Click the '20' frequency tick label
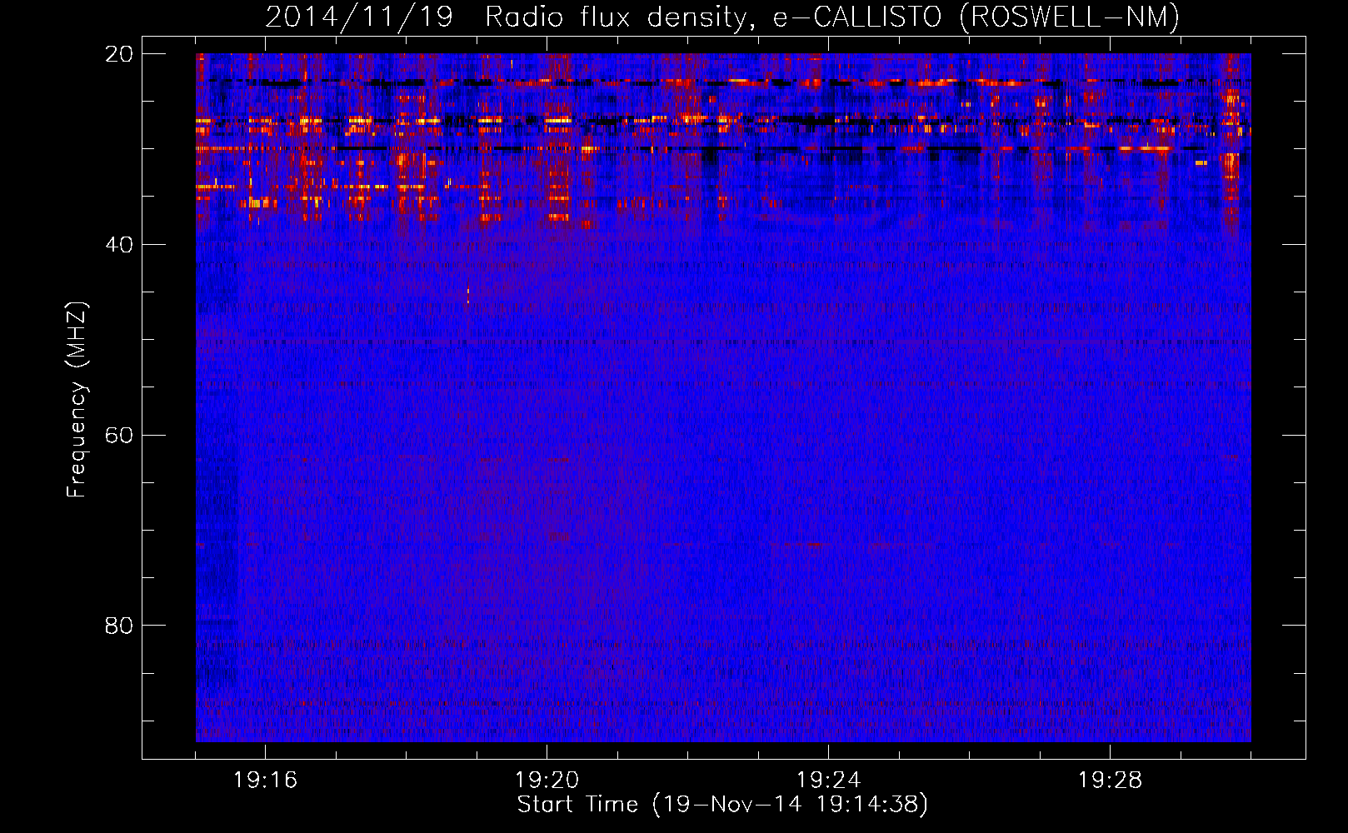The image size is (1348, 833). 119,54
